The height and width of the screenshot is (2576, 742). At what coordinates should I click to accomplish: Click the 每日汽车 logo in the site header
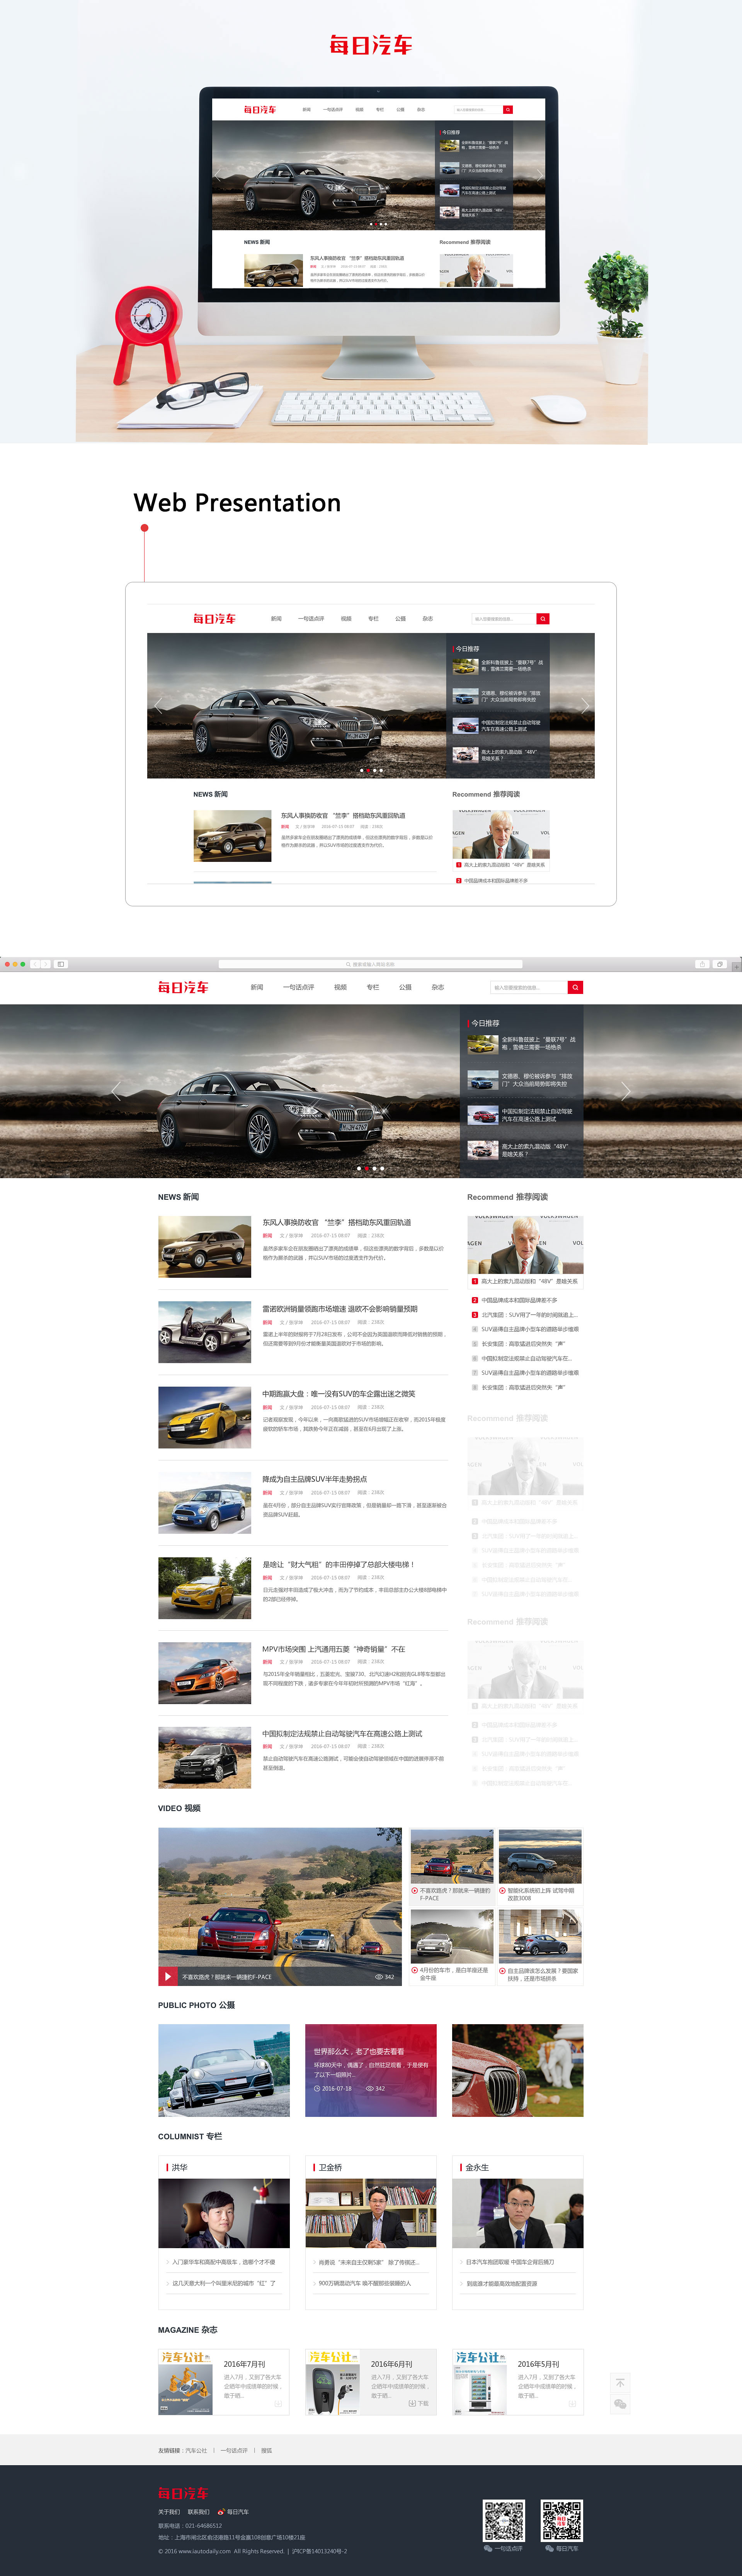coord(183,987)
